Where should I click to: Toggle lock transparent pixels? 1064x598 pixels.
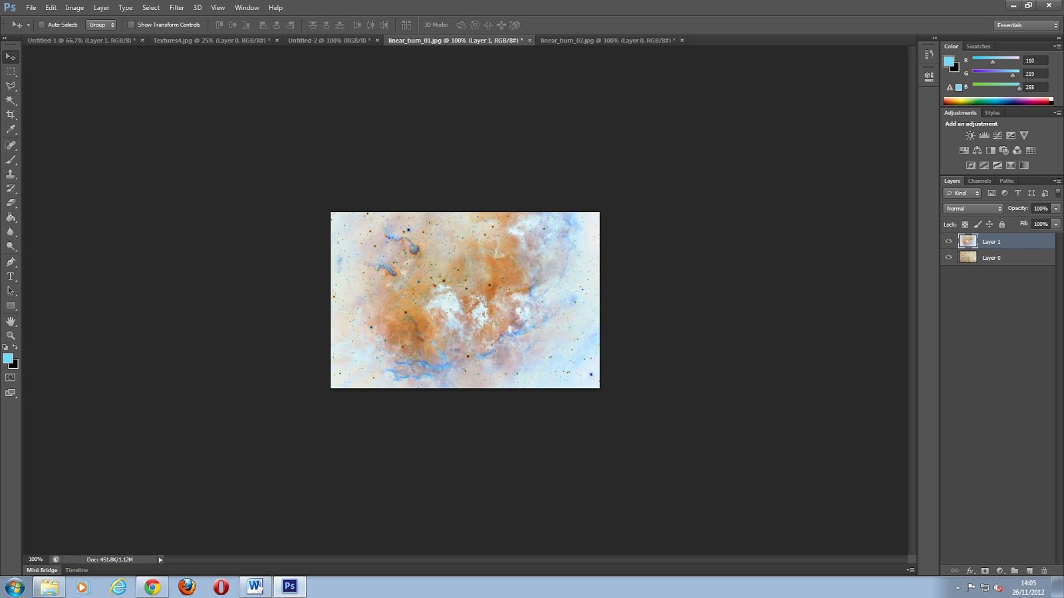(x=965, y=225)
